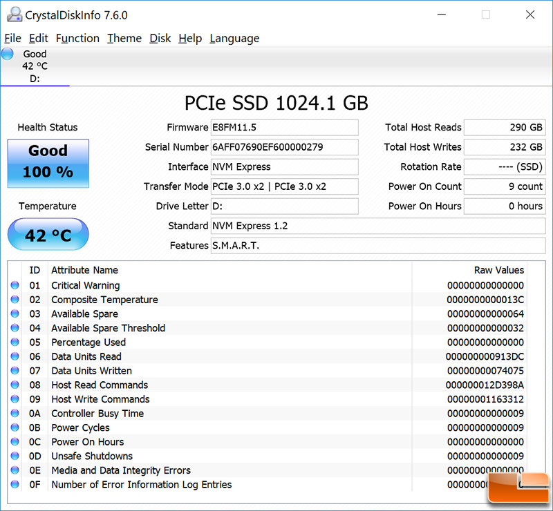Click the 42 °C temperature button

coord(48,235)
